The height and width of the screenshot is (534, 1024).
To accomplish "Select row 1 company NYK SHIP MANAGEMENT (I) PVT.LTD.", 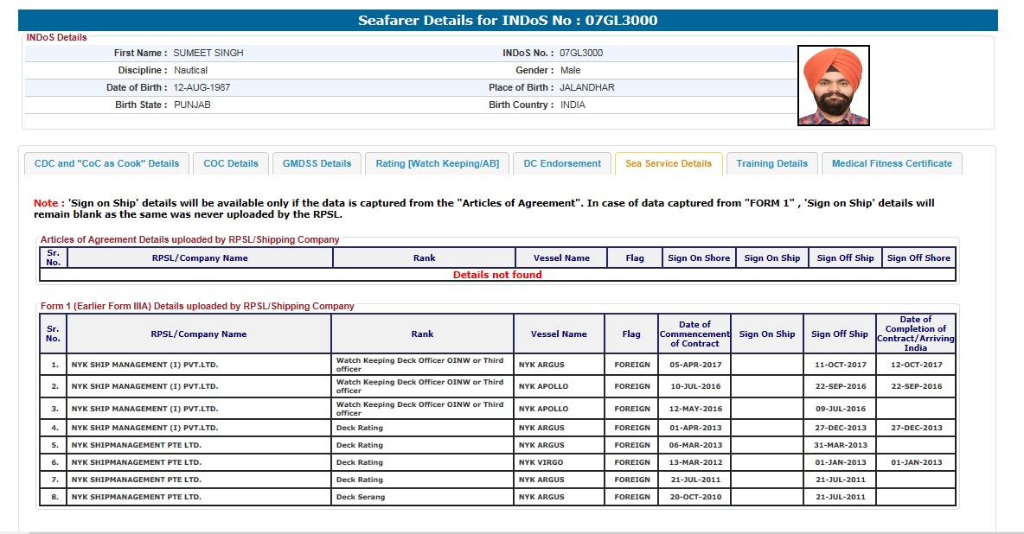I will pos(144,365).
